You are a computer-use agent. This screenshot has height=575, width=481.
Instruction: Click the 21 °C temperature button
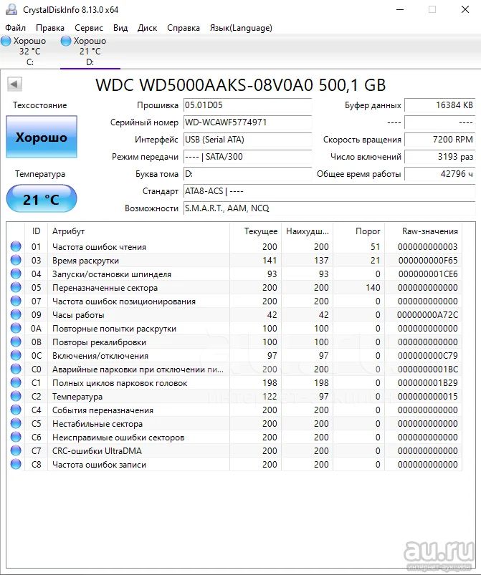click(41, 199)
